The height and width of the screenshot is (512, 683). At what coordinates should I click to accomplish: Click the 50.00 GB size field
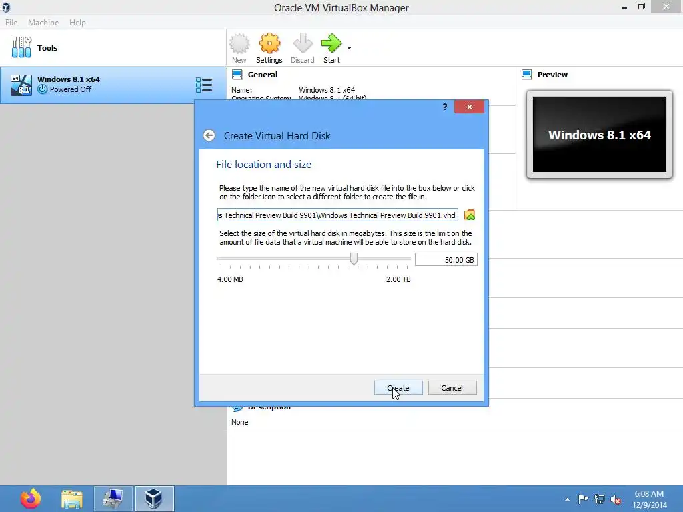[446, 260]
